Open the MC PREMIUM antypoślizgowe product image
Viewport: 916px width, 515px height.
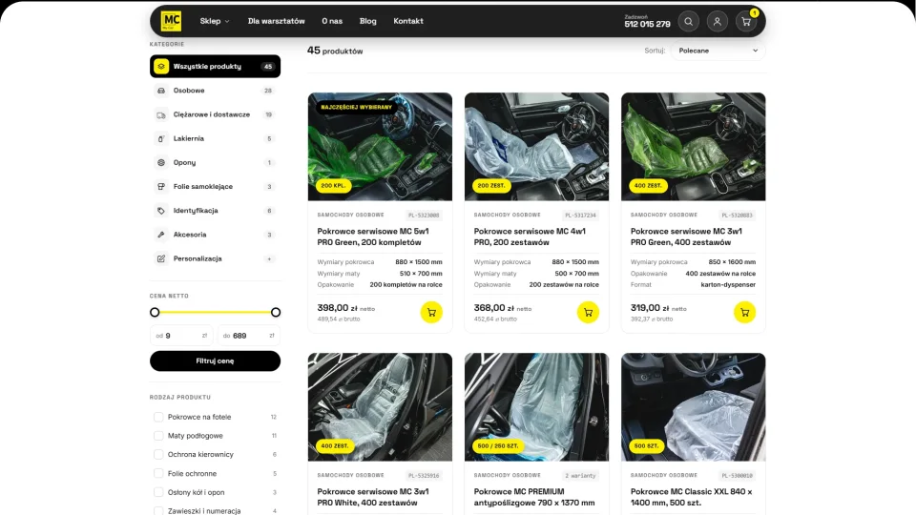click(536, 407)
